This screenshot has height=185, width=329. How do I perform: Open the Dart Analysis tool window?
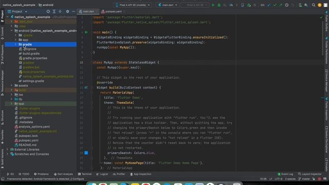63,174
